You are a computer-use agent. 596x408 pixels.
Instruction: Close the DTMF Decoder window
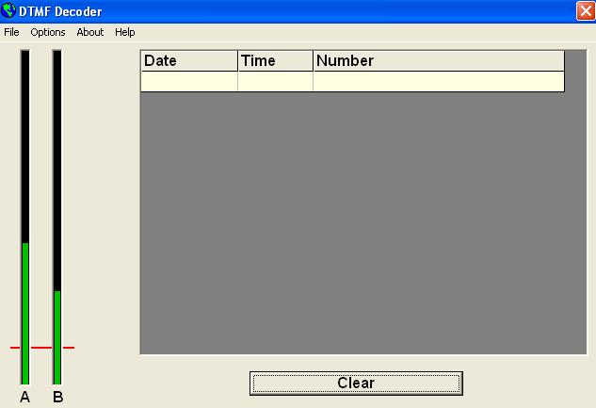point(586,10)
